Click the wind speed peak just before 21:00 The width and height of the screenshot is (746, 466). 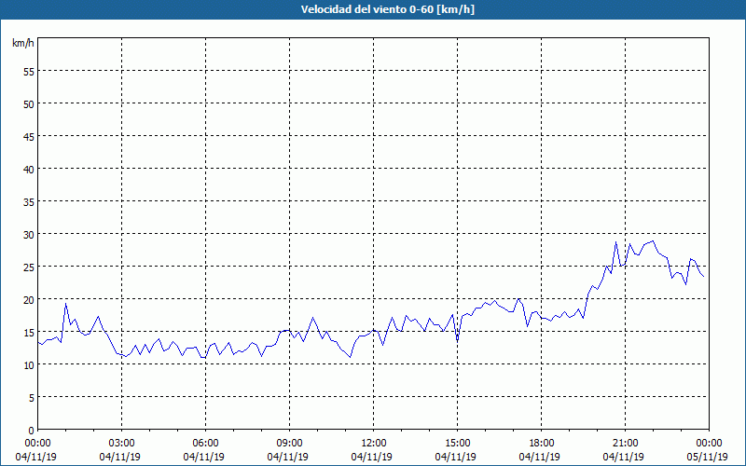pyautogui.click(x=615, y=242)
